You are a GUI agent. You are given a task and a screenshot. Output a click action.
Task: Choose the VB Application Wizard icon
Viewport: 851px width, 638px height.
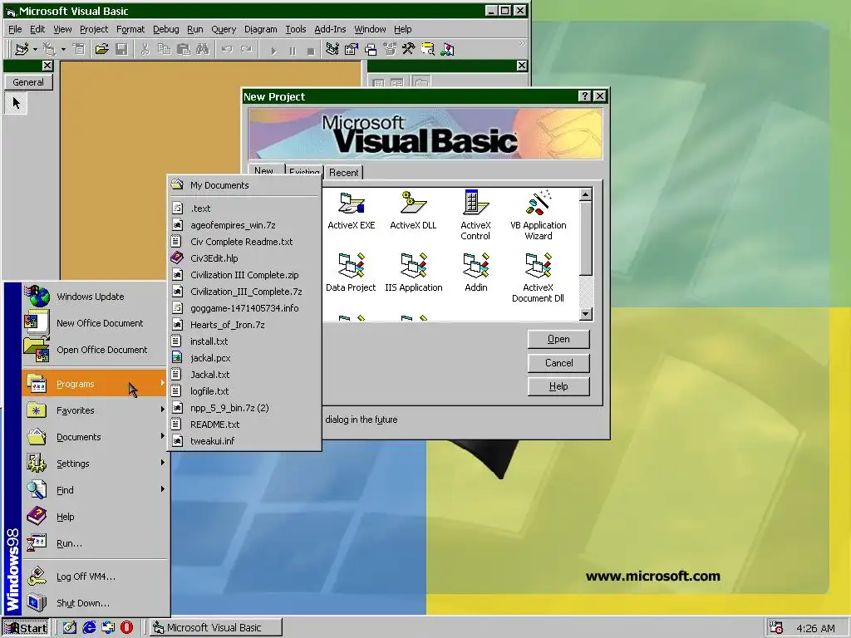click(x=538, y=215)
